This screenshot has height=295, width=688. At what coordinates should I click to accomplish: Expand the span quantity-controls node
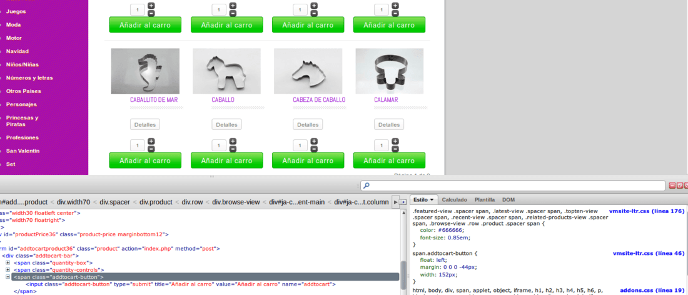(8, 270)
